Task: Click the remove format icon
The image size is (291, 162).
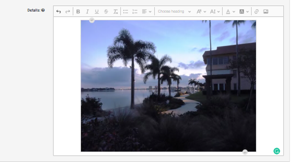Action: click(x=115, y=11)
